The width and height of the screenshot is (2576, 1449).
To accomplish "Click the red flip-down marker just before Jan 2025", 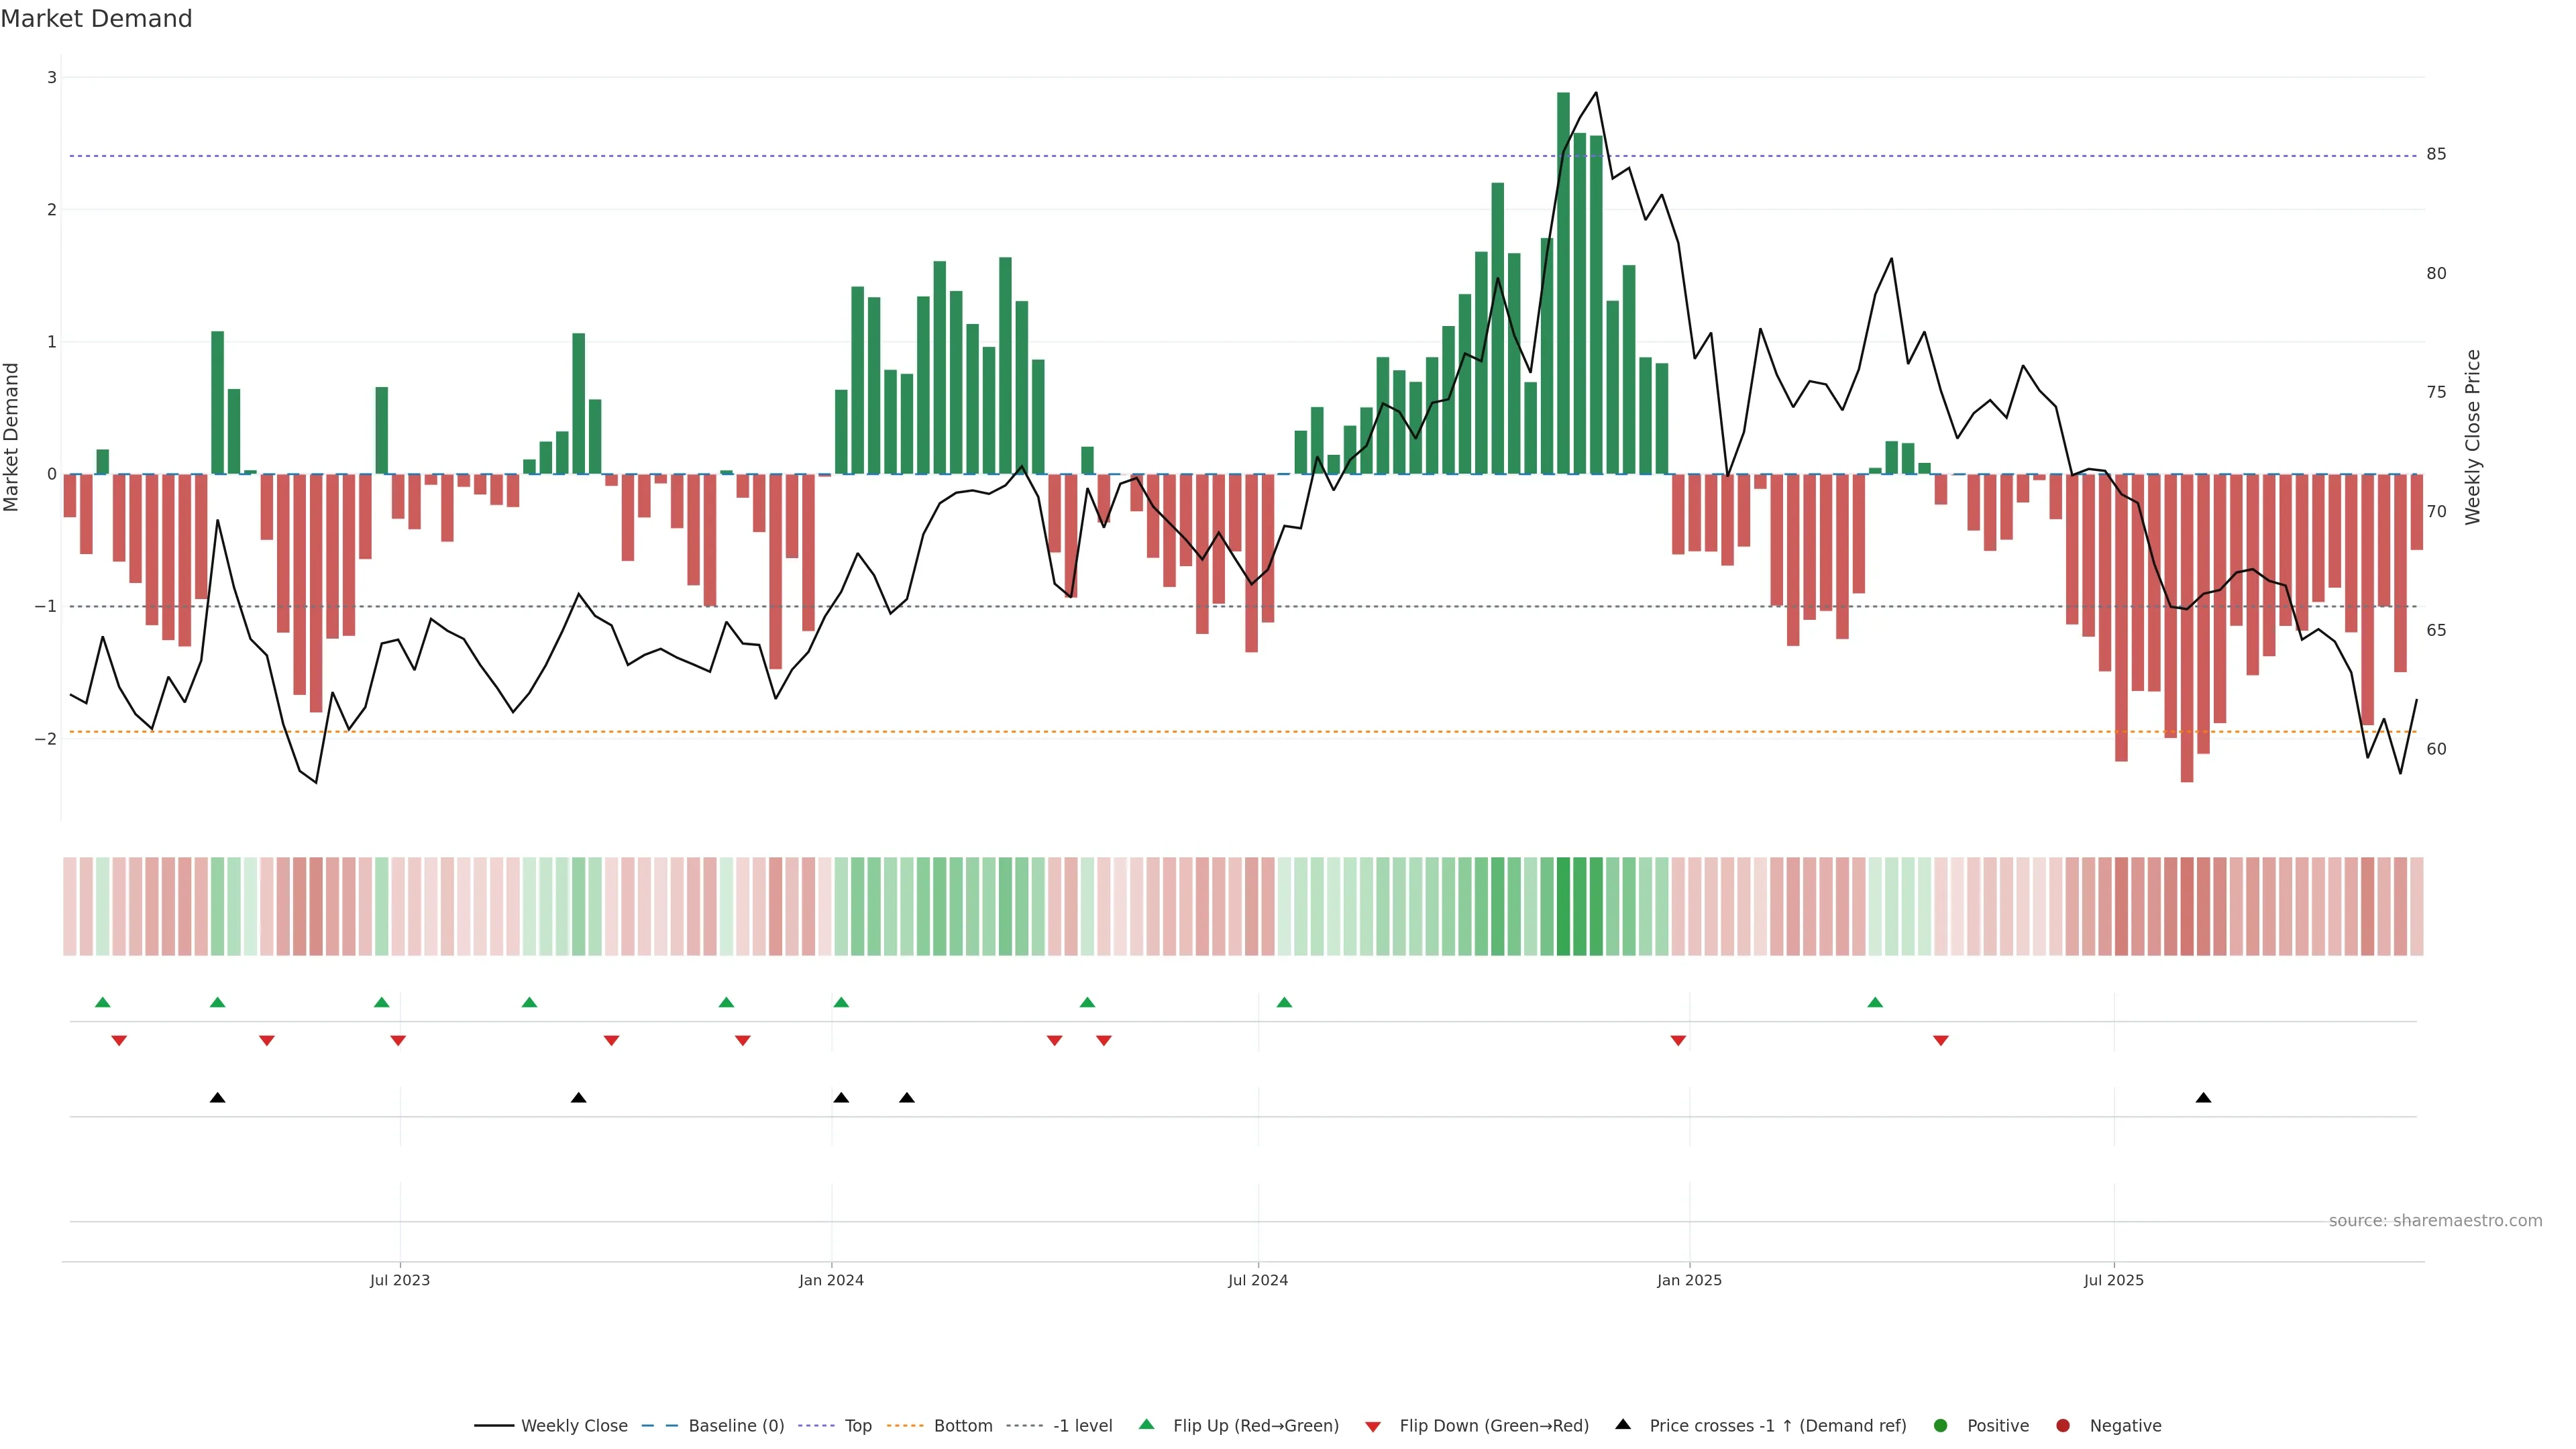I will point(1678,1041).
